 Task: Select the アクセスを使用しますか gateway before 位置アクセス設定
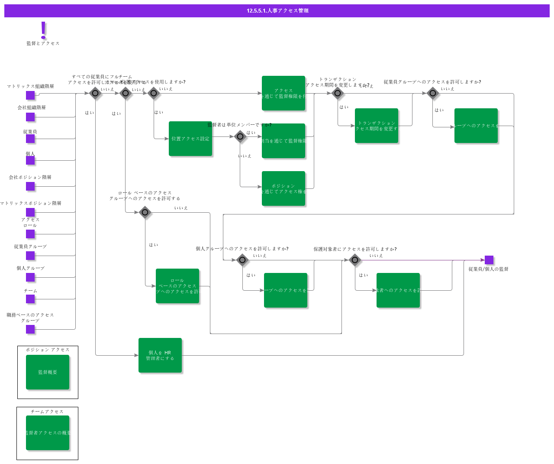click(x=154, y=93)
